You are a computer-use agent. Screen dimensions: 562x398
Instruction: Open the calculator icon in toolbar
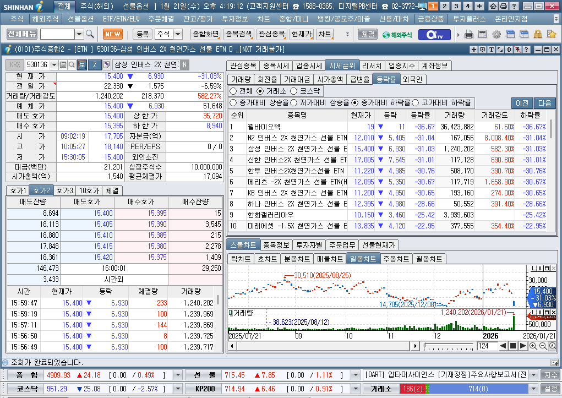[482, 35]
